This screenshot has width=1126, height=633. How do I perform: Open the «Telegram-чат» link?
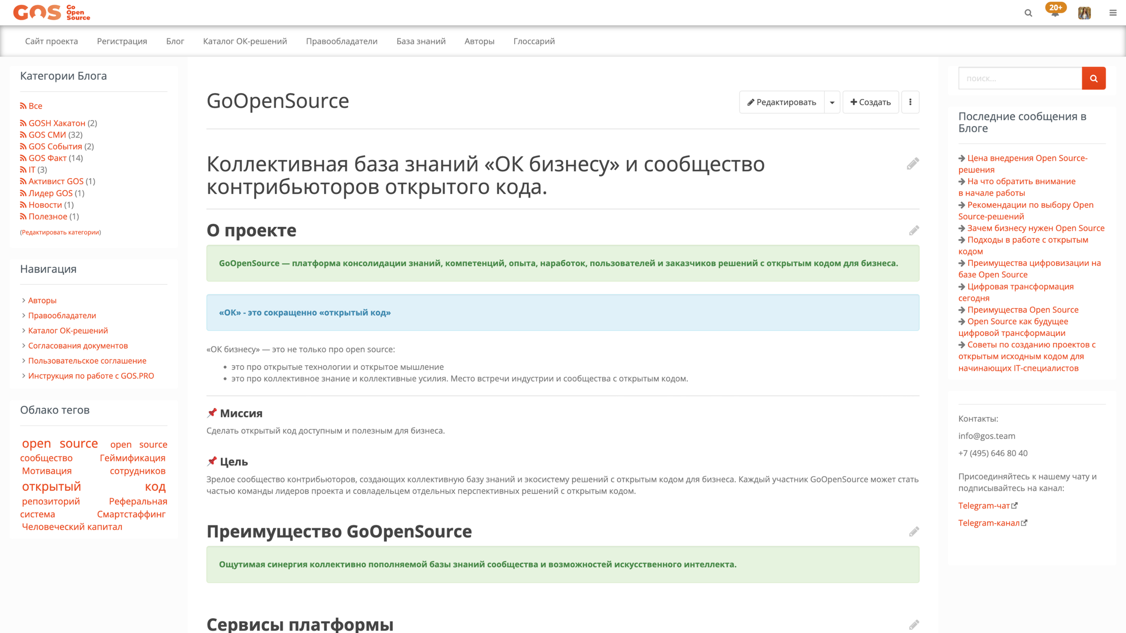tap(985, 505)
